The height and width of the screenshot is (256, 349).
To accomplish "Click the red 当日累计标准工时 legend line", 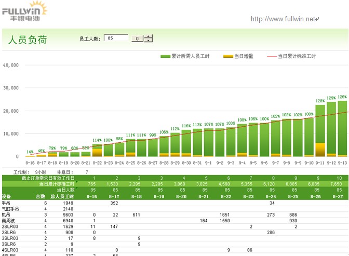I will [x=272, y=56].
